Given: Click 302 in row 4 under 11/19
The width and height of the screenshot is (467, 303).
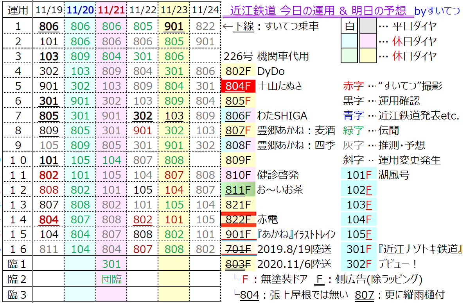Looking at the screenshot, I should [49, 71].
